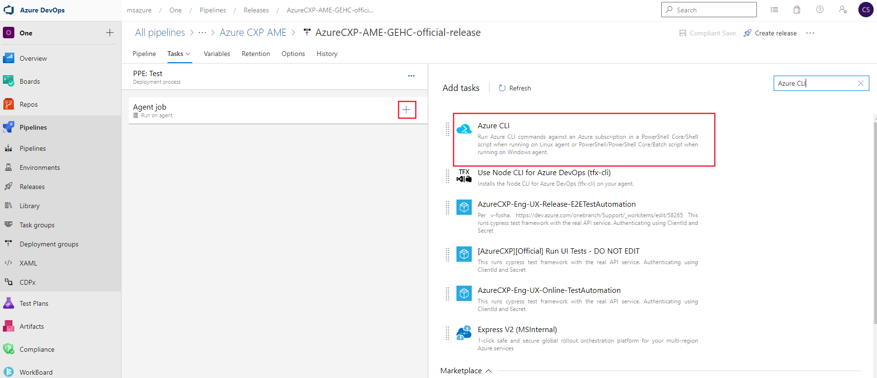Open Deployment groups icon
877x378 pixels.
click(x=9, y=244)
